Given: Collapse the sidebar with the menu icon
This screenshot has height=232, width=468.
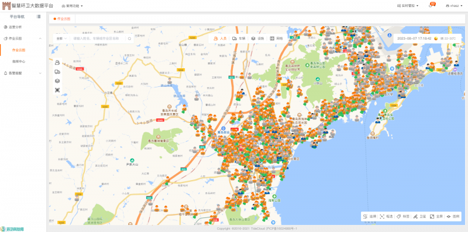Looking at the screenshot, I should (39, 17).
